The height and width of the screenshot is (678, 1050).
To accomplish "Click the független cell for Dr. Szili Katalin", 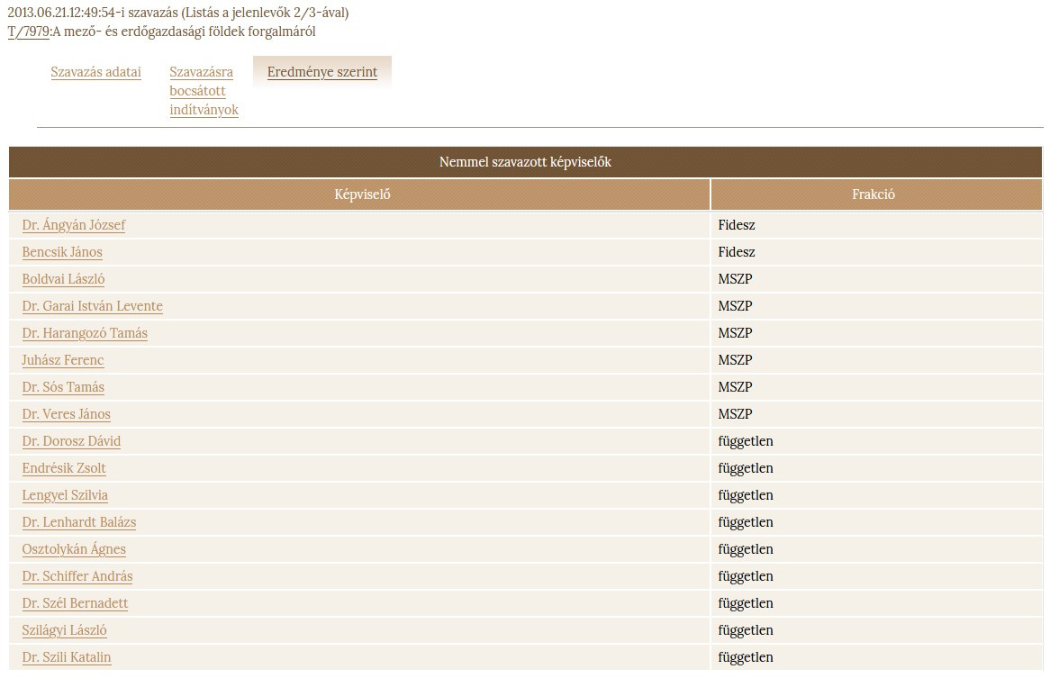I will pyautogui.click(x=876, y=657).
